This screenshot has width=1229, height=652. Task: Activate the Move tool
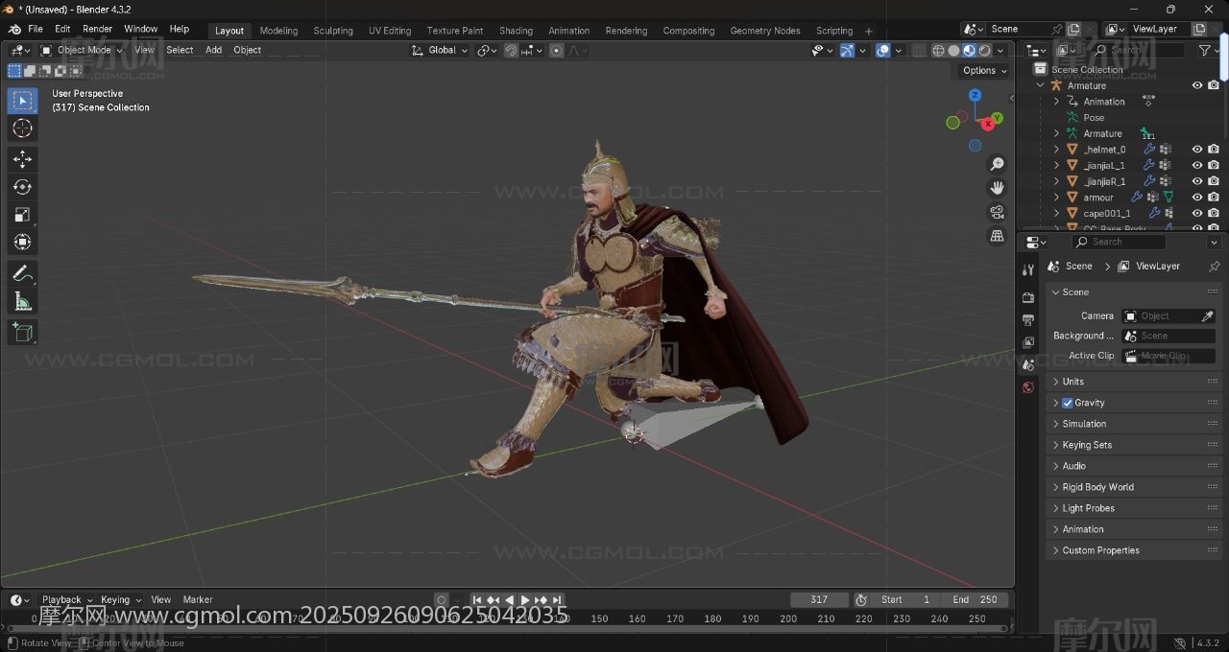tap(23, 159)
